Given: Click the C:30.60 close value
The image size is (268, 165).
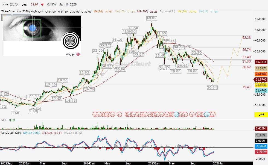Looking at the screenshot, I should [x=86, y=12].
